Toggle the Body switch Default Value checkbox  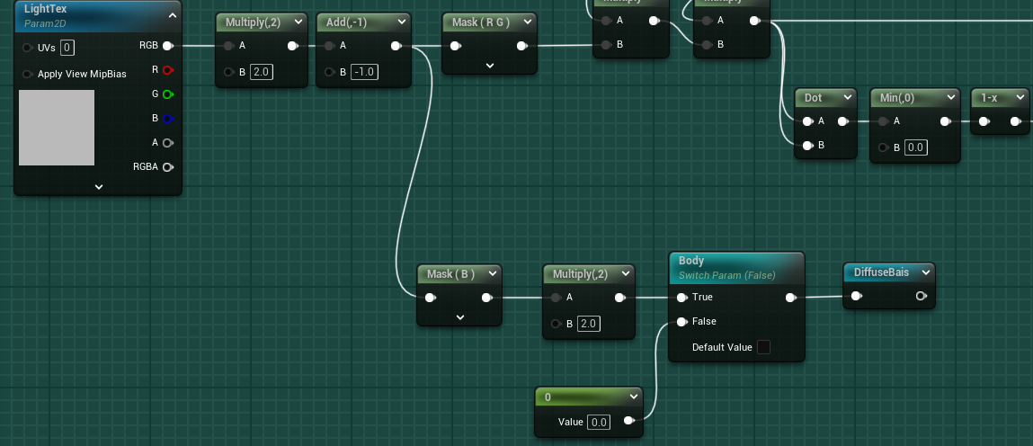(x=763, y=347)
